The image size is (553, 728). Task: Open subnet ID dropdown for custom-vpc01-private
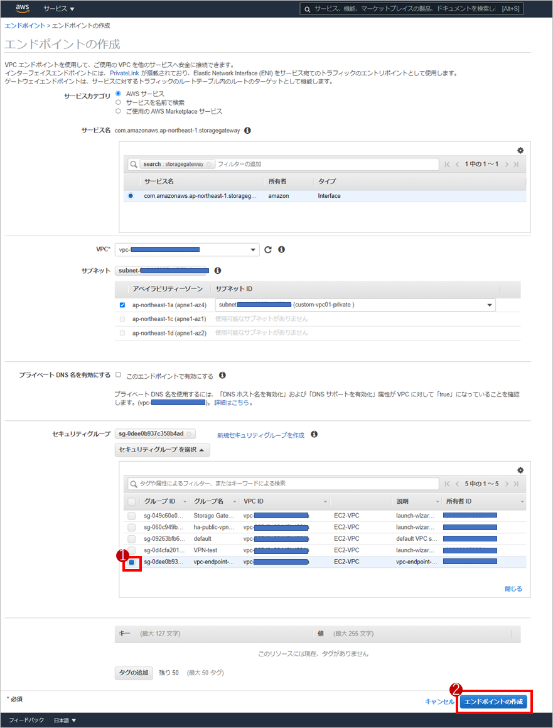[355, 305]
